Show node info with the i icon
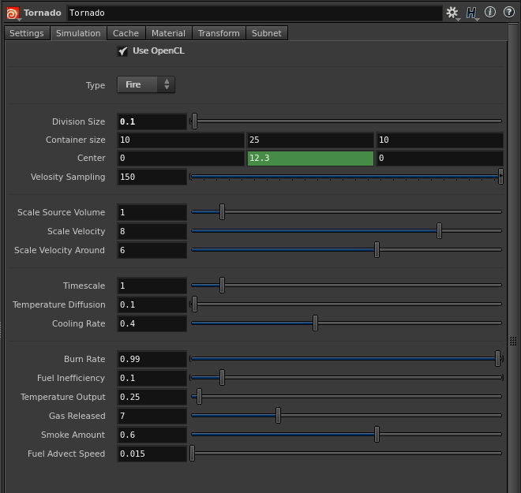 (x=490, y=13)
